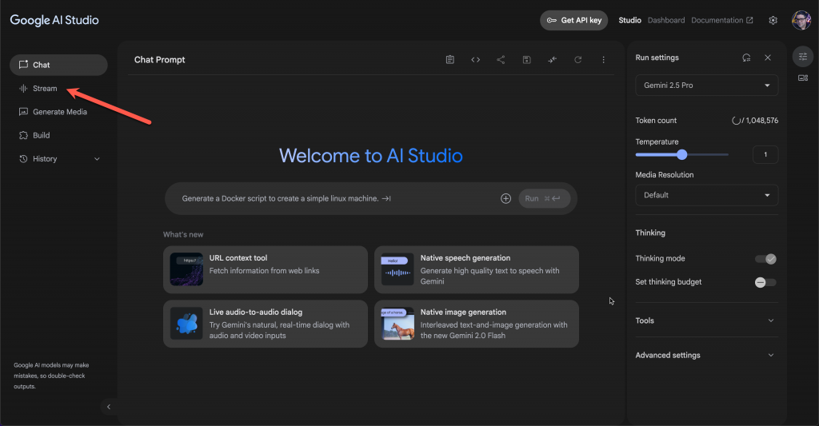This screenshot has width=819, height=426.
Task: Open the three-dot more options menu
Action: 603,60
